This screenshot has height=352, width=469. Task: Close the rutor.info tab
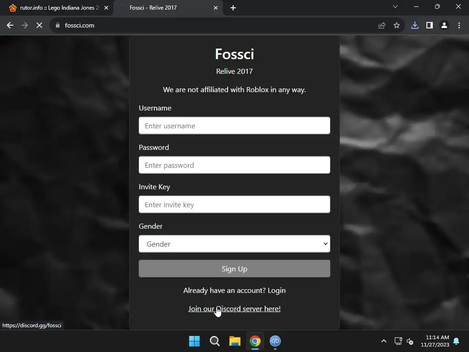coord(106,8)
